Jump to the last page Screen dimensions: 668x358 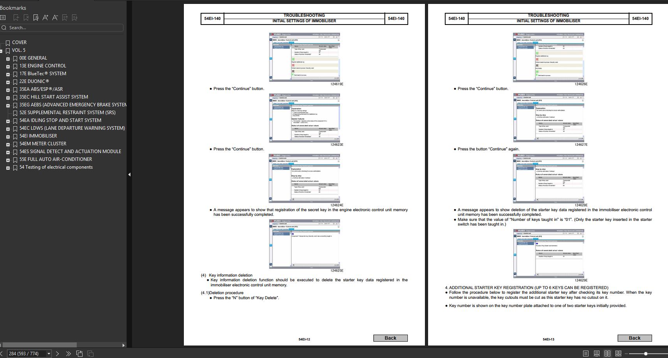[68, 354]
